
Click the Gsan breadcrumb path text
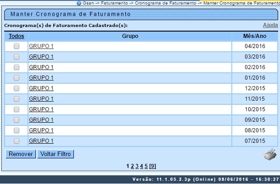coord(181,3)
